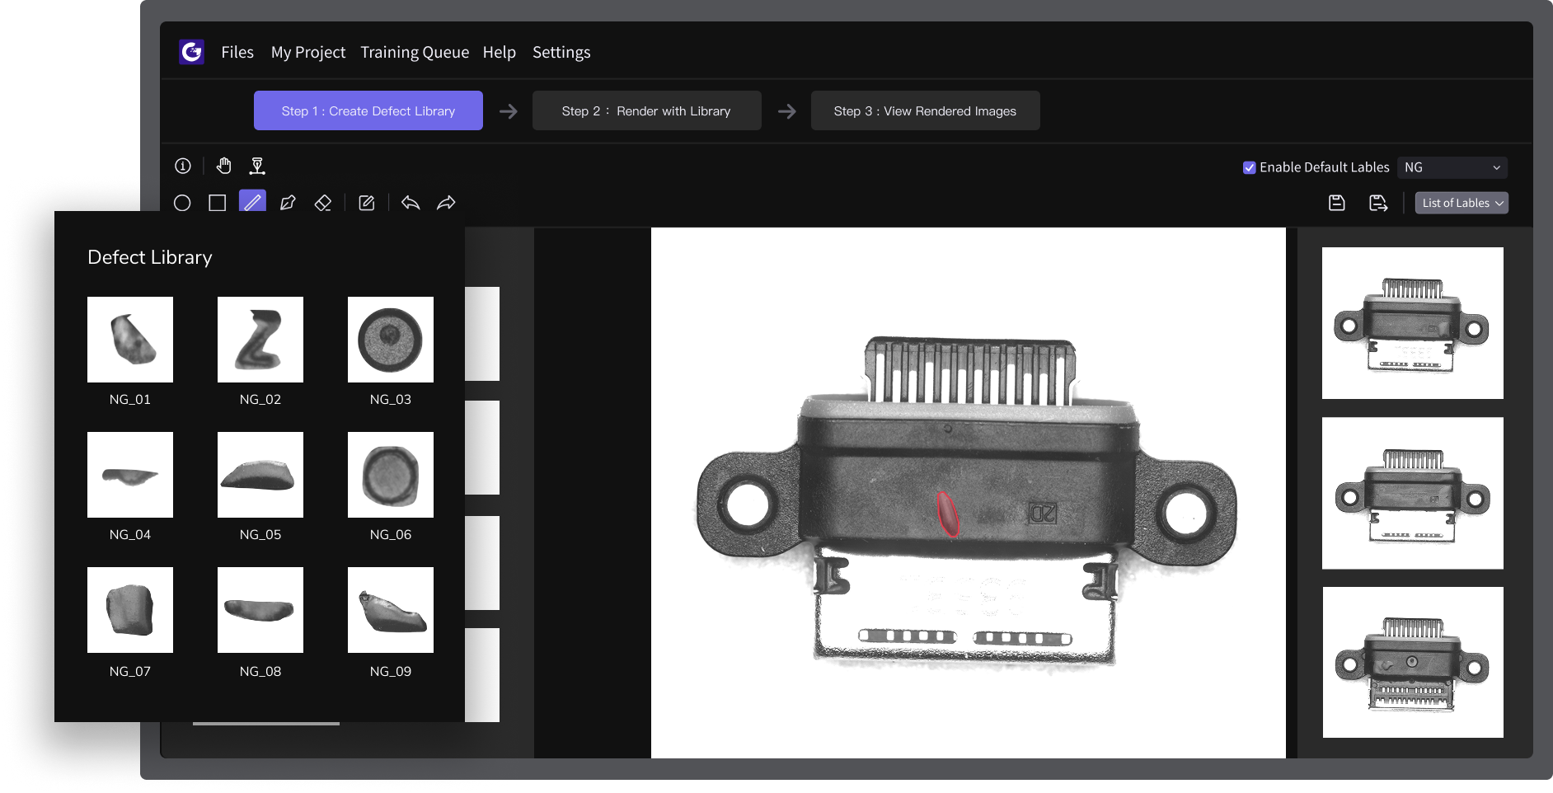Toggle the Enable Default Lables checkbox

pos(1249,167)
